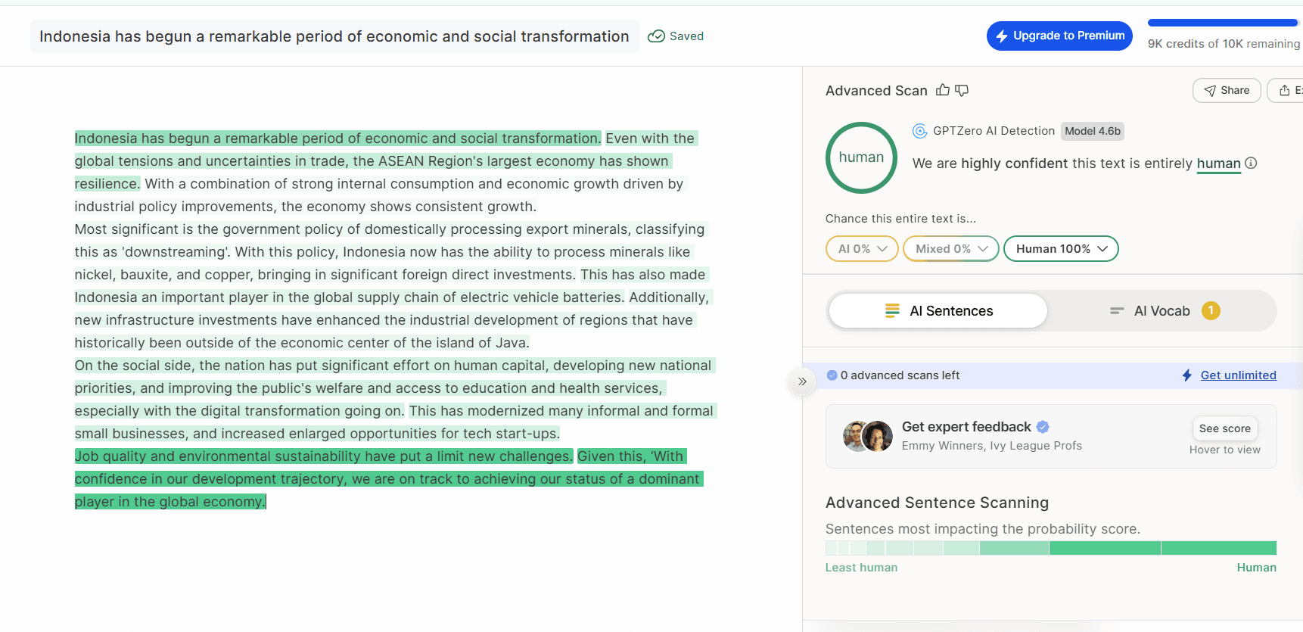
Task: Click the Share button
Action: coord(1227,90)
